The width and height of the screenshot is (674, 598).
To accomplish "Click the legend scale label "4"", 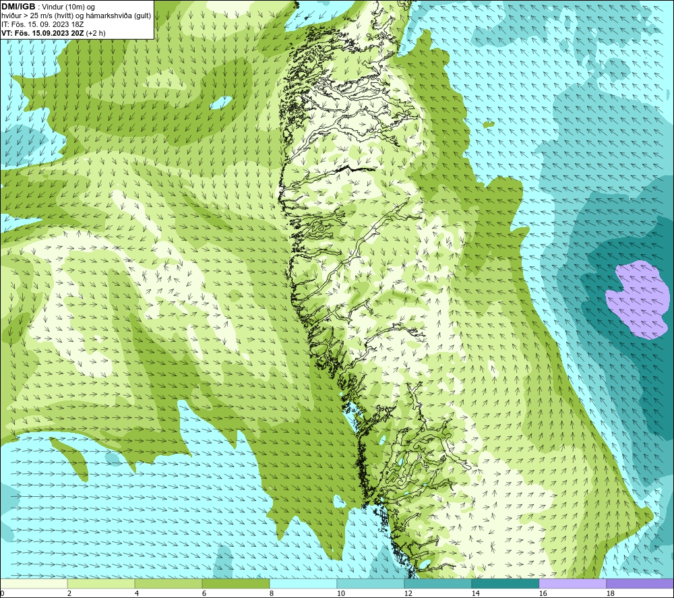I will (137, 593).
